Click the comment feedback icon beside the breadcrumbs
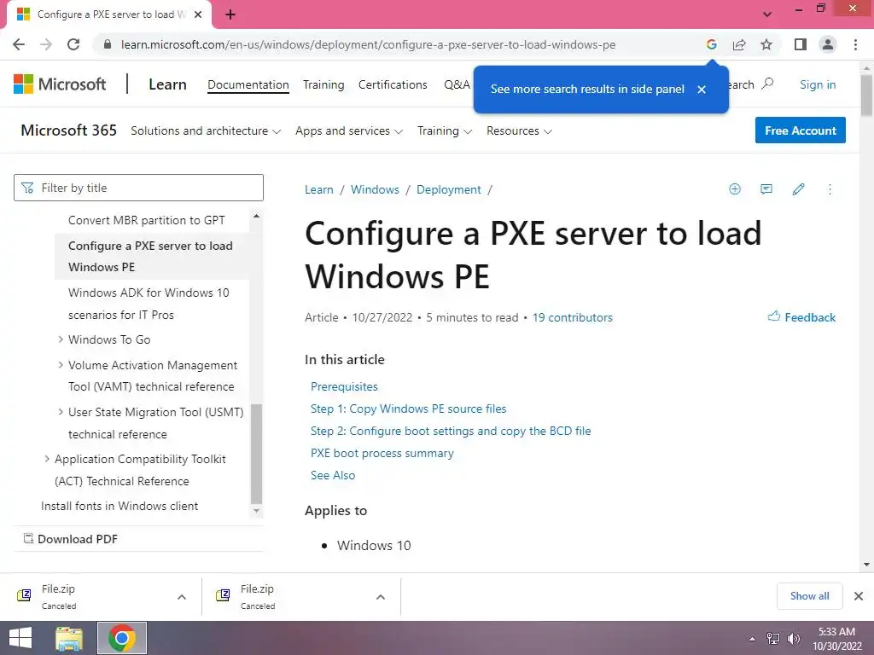 766,189
